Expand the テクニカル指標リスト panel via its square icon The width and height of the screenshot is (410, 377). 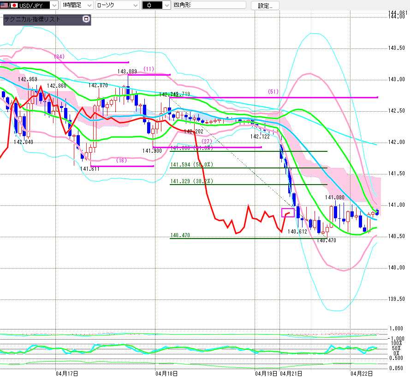click(86, 19)
